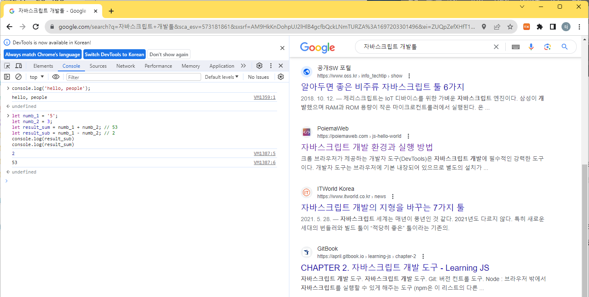Open the Extensions puzzle icon
589x297 pixels.
(x=540, y=27)
